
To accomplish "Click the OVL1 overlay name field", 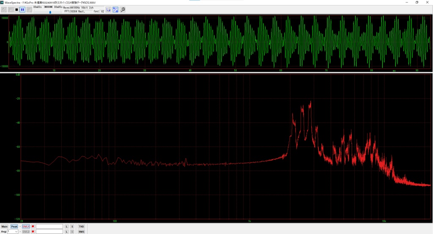I will click(49, 226).
